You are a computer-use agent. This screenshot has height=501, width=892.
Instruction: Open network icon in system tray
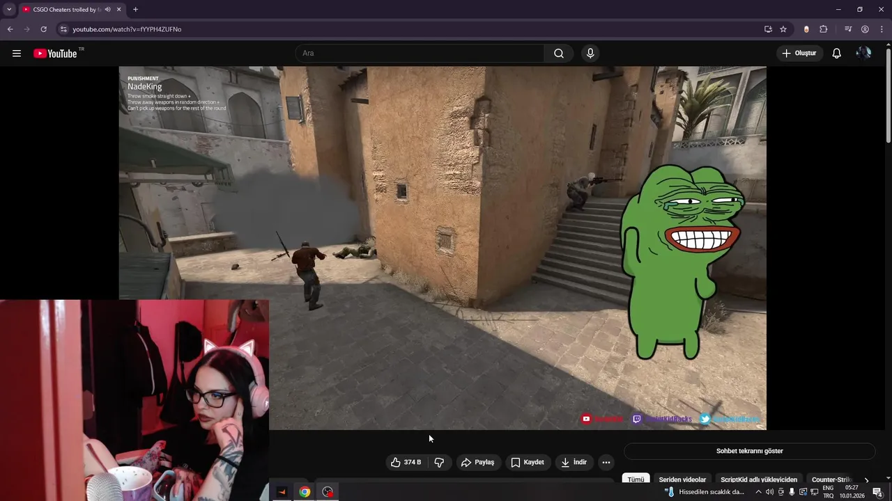814,492
